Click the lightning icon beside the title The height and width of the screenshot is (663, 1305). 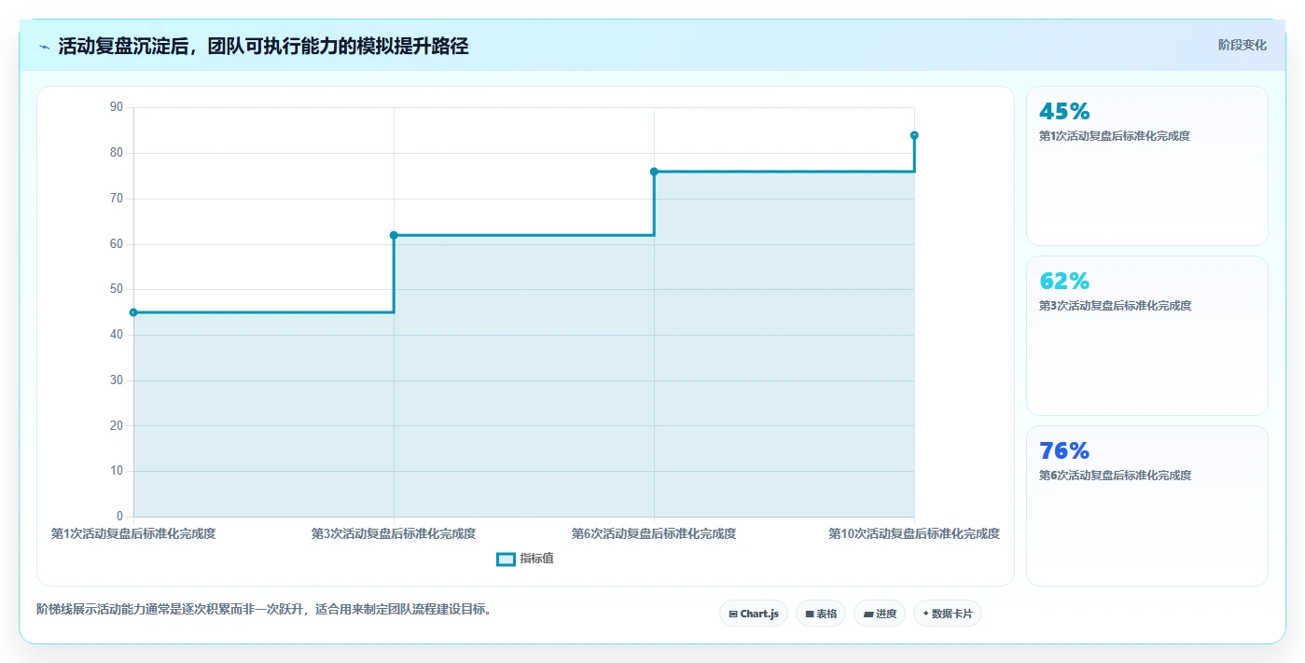coord(44,47)
